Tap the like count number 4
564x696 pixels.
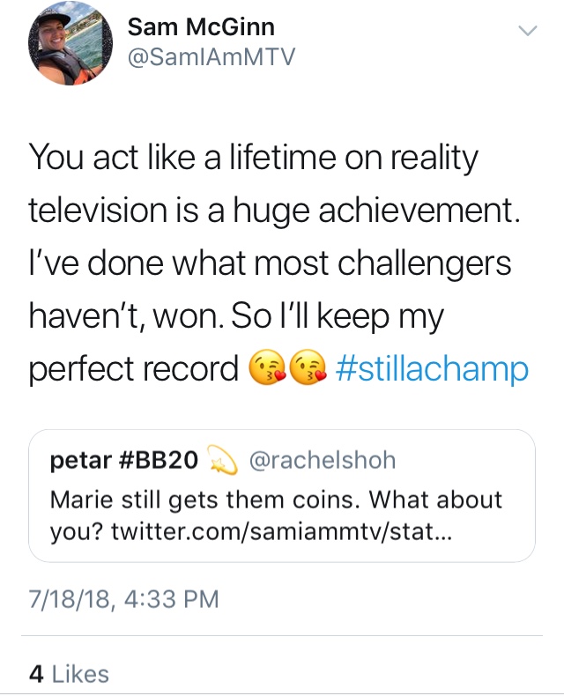tap(36, 674)
